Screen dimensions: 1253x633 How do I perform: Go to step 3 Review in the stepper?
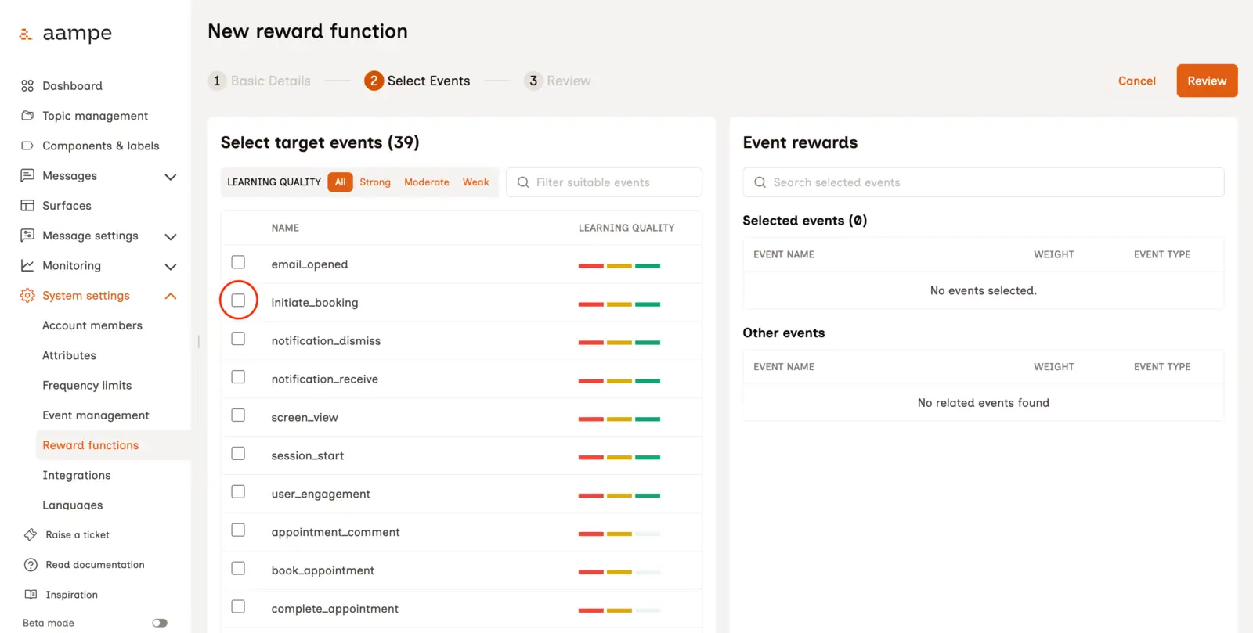(558, 81)
